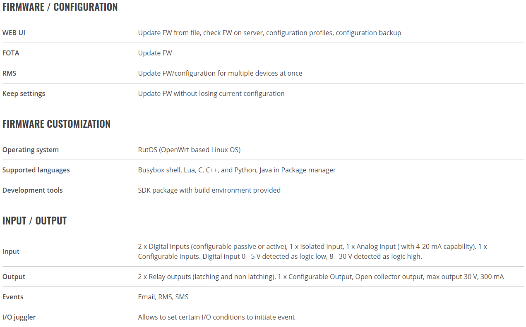Click the RutOS OpenWrt based Linux text
This screenshot has width=526, height=327.
(189, 150)
